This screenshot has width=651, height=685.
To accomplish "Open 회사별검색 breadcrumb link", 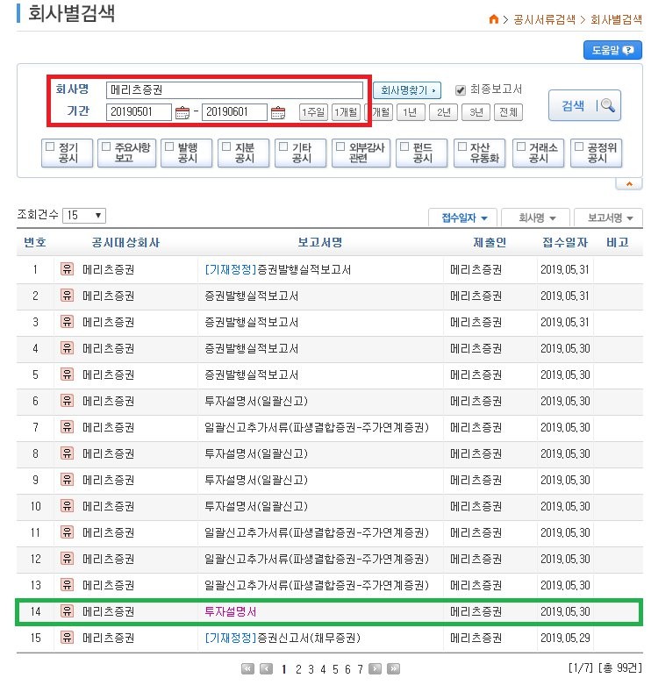I will pyautogui.click(x=616, y=19).
